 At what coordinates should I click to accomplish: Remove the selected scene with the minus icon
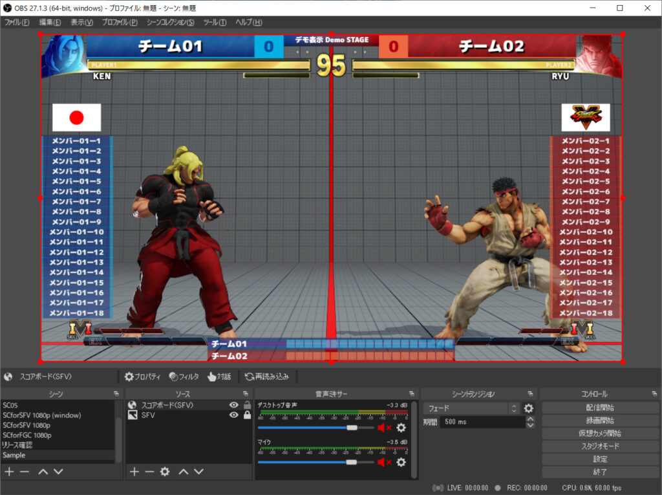(x=25, y=471)
